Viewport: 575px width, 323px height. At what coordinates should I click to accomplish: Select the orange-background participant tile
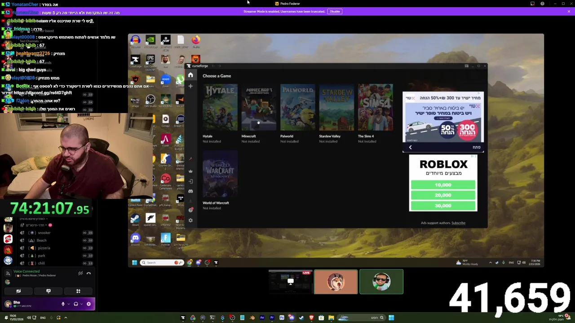pos(336,282)
